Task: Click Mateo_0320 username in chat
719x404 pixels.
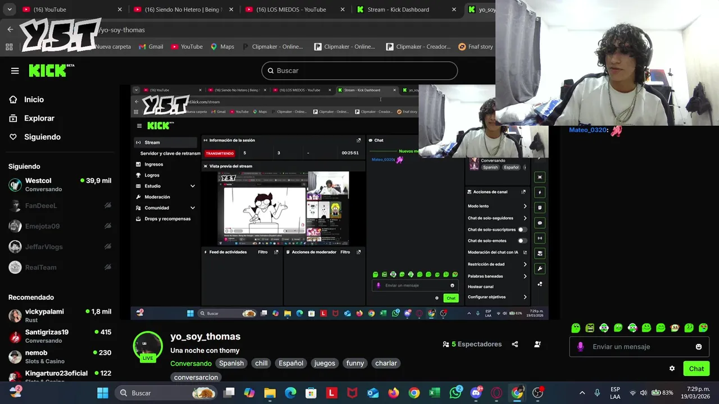Action: coord(588,130)
